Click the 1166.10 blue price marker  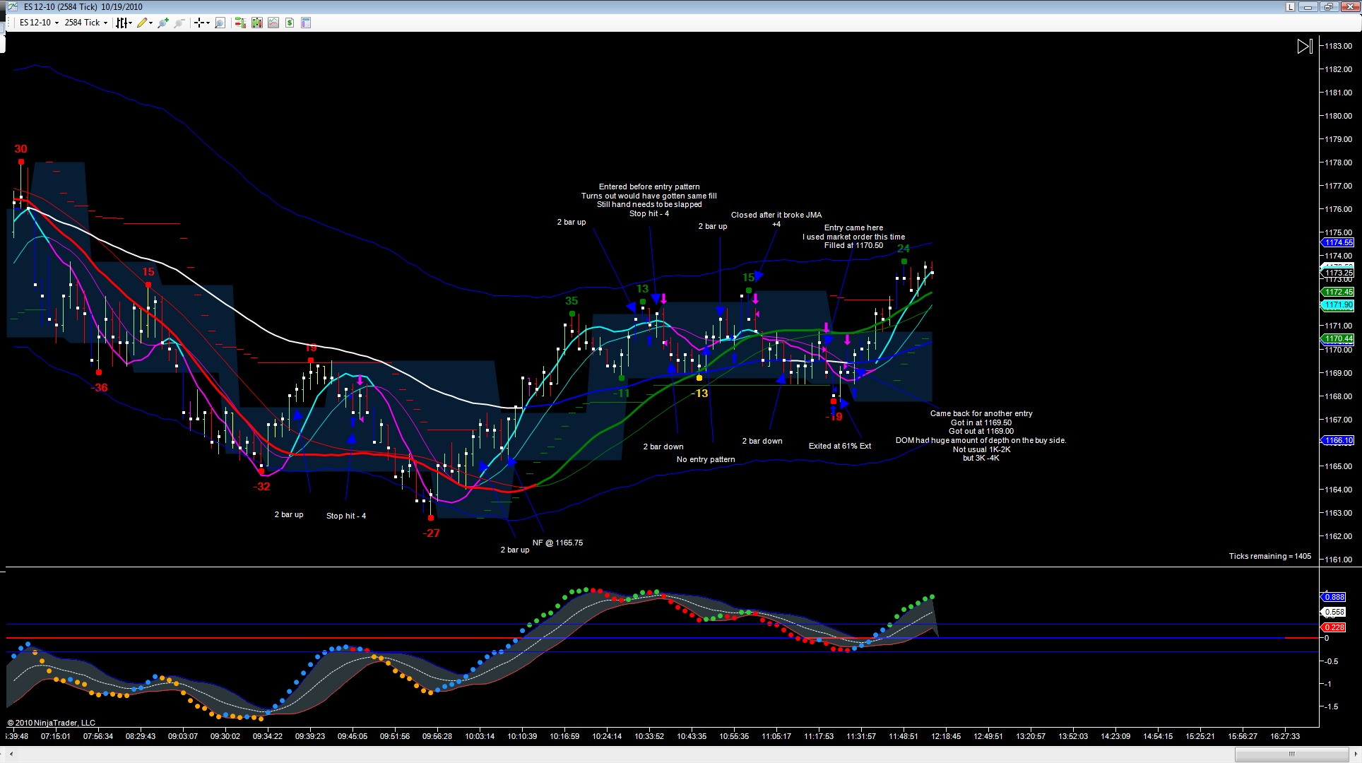tap(1338, 440)
